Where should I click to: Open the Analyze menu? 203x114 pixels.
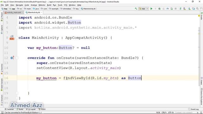(x=34, y=5)
